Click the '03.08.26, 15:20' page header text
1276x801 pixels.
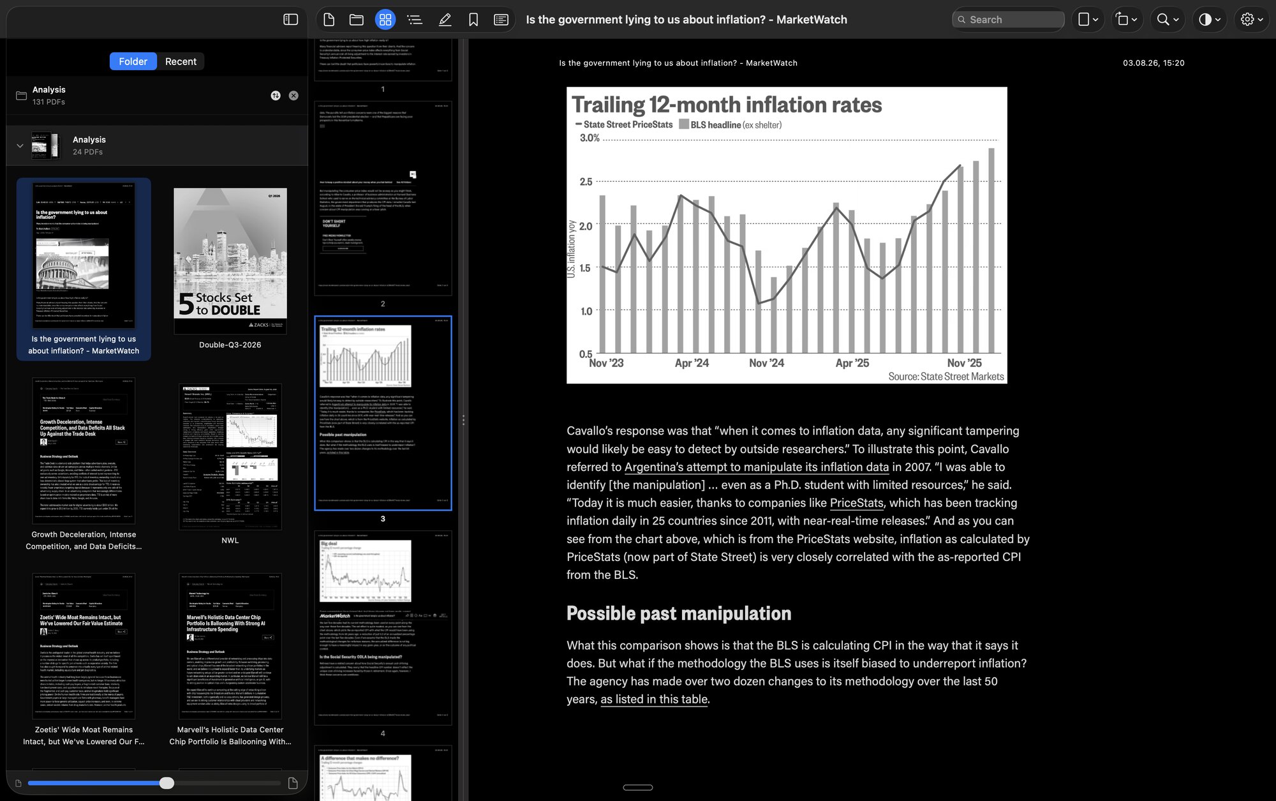[x=1154, y=63]
